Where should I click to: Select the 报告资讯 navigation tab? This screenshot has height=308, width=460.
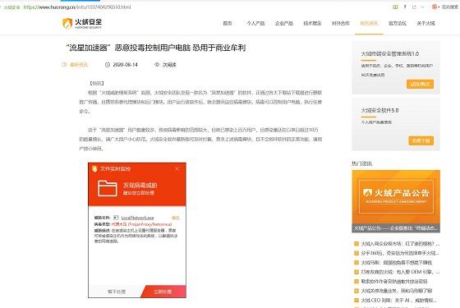click(x=369, y=23)
